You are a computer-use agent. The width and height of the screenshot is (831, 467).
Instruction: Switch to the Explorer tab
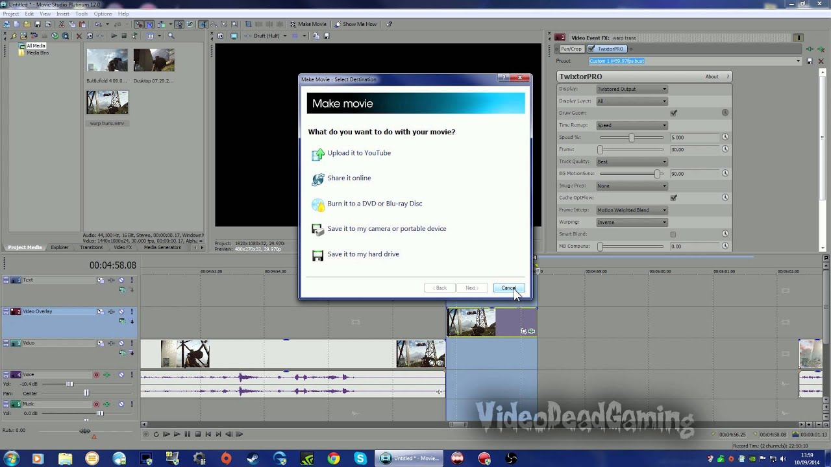pos(60,247)
